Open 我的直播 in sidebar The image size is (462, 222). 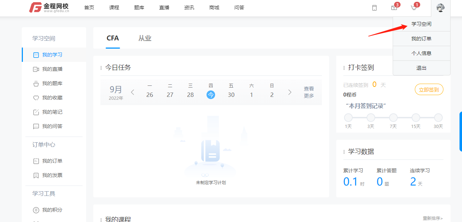click(x=52, y=69)
